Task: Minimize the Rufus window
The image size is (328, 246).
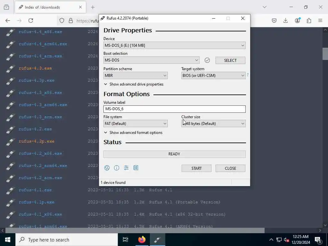Action: click(x=214, y=18)
